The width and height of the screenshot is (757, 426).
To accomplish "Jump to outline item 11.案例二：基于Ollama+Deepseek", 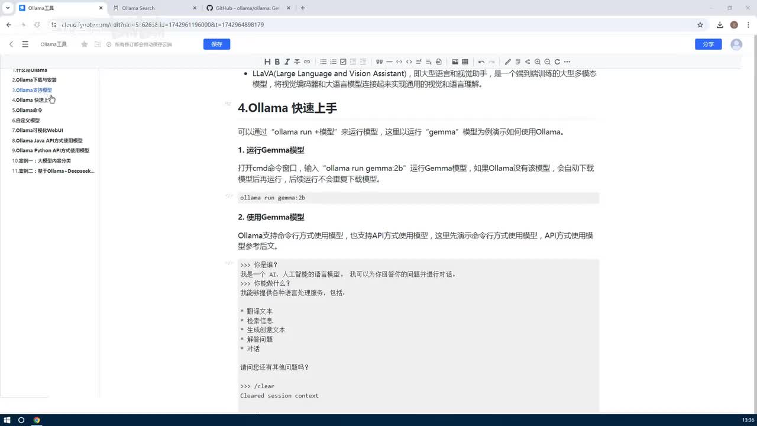I will coord(53,171).
